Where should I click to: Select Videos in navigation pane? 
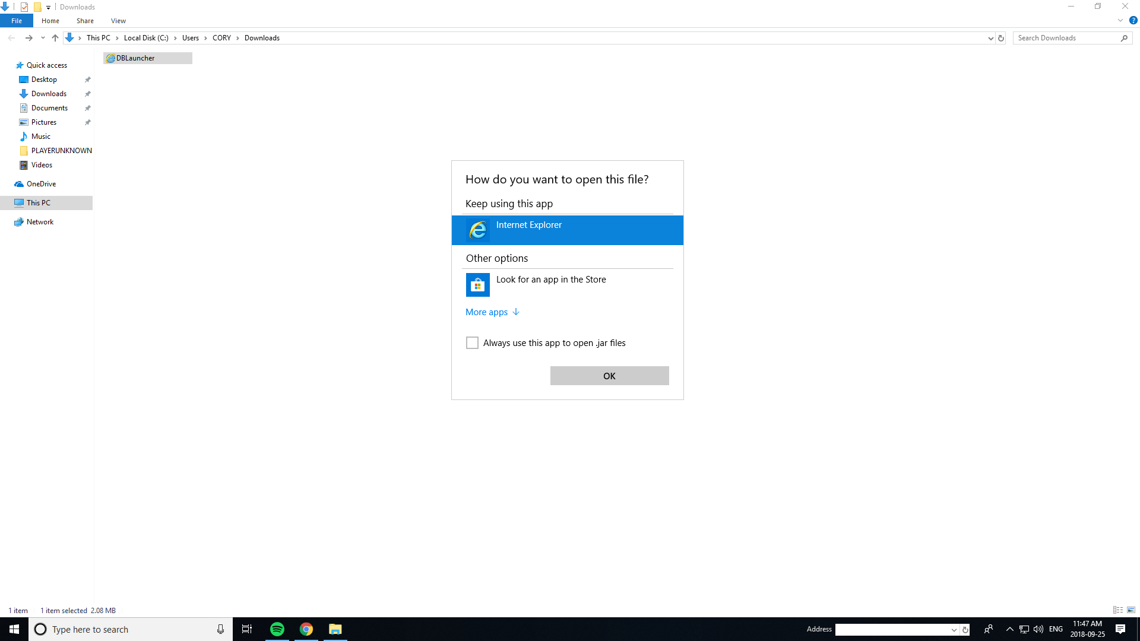tap(42, 165)
